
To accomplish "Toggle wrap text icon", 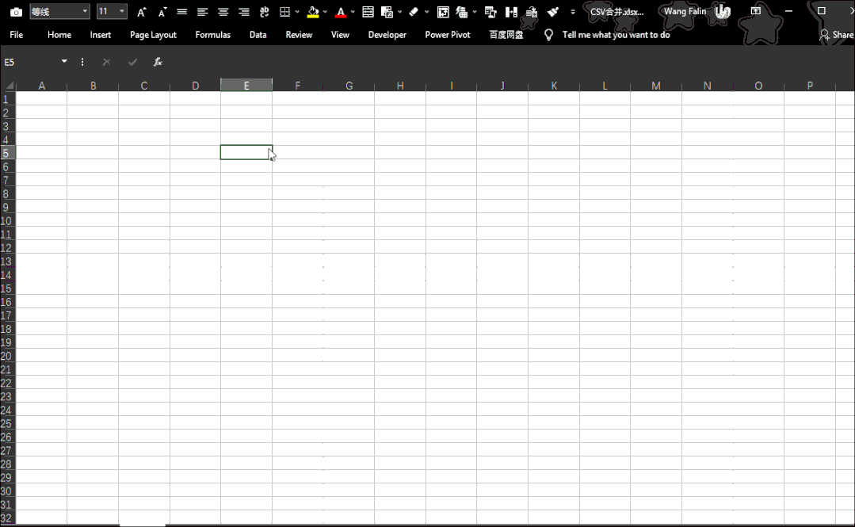I will pyautogui.click(x=265, y=11).
